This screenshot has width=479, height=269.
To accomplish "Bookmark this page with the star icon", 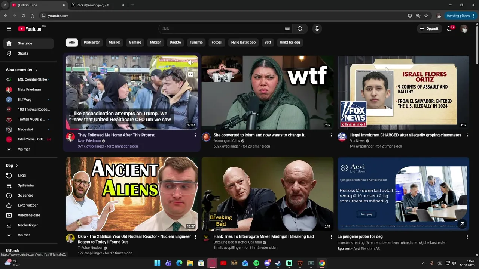I will pos(426,16).
